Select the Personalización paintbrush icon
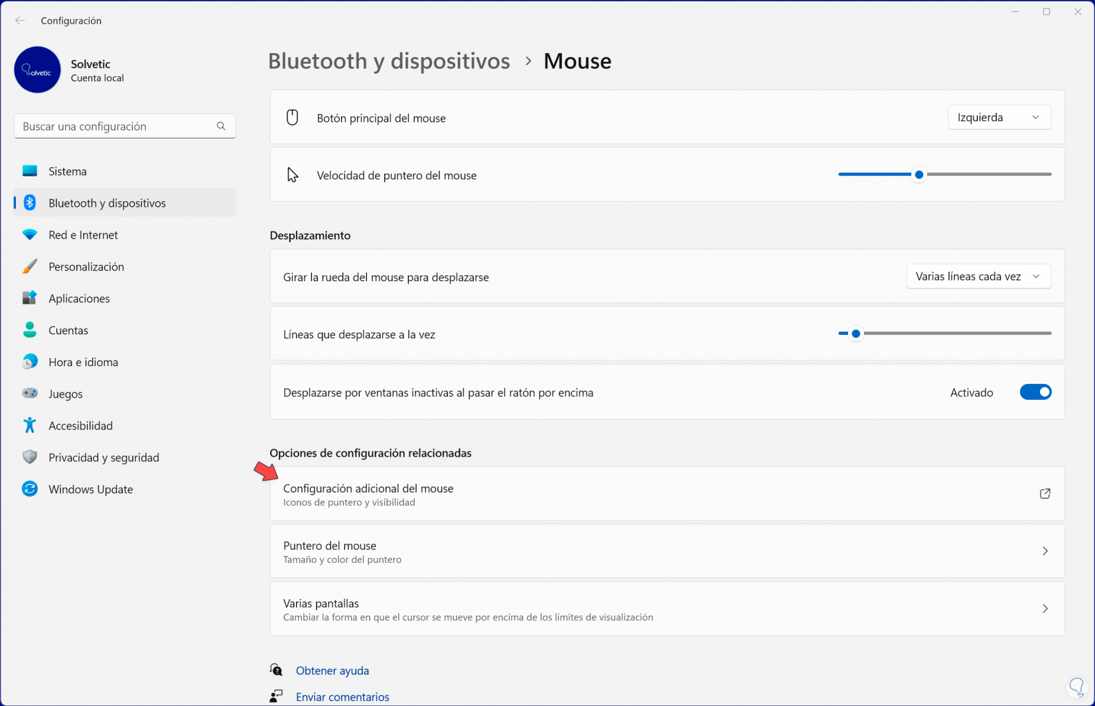Image resolution: width=1095 pixels, height=706 pixels. coord(30,266)
